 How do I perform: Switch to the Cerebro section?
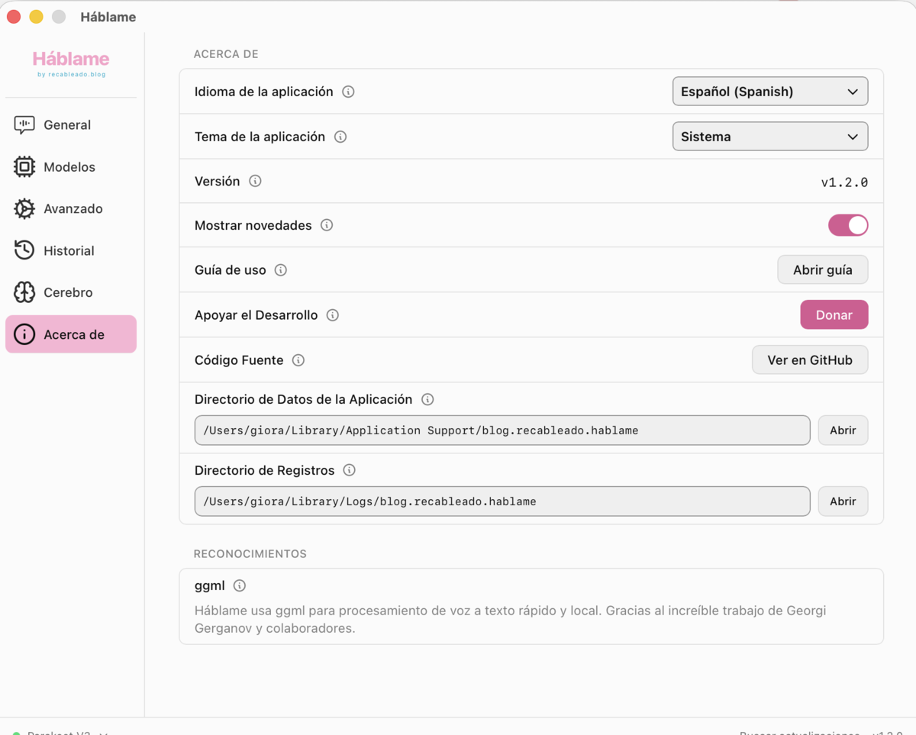point(70,292)
